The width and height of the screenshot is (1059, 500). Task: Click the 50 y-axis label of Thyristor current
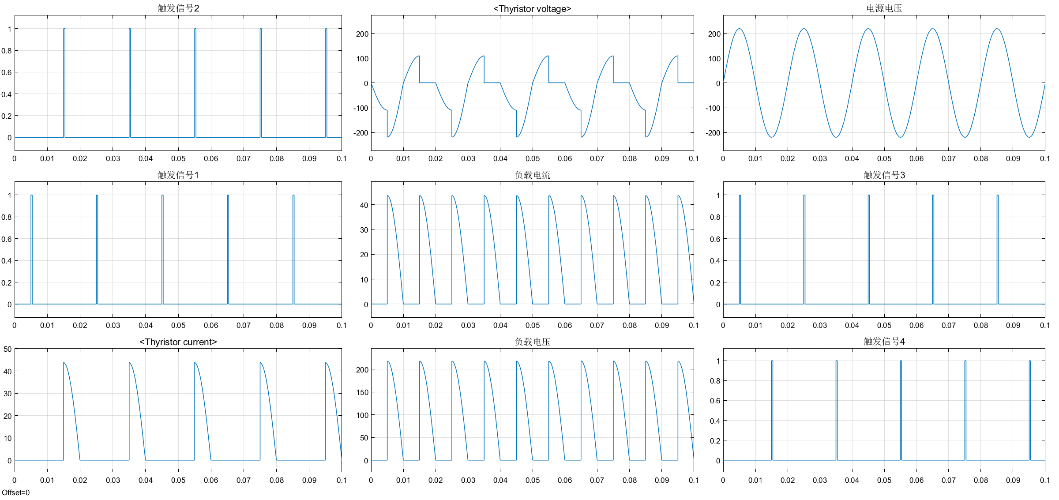[x=8, y=349]
